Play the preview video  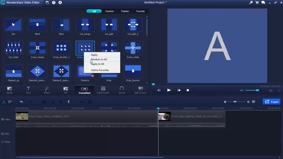(169, 90)
